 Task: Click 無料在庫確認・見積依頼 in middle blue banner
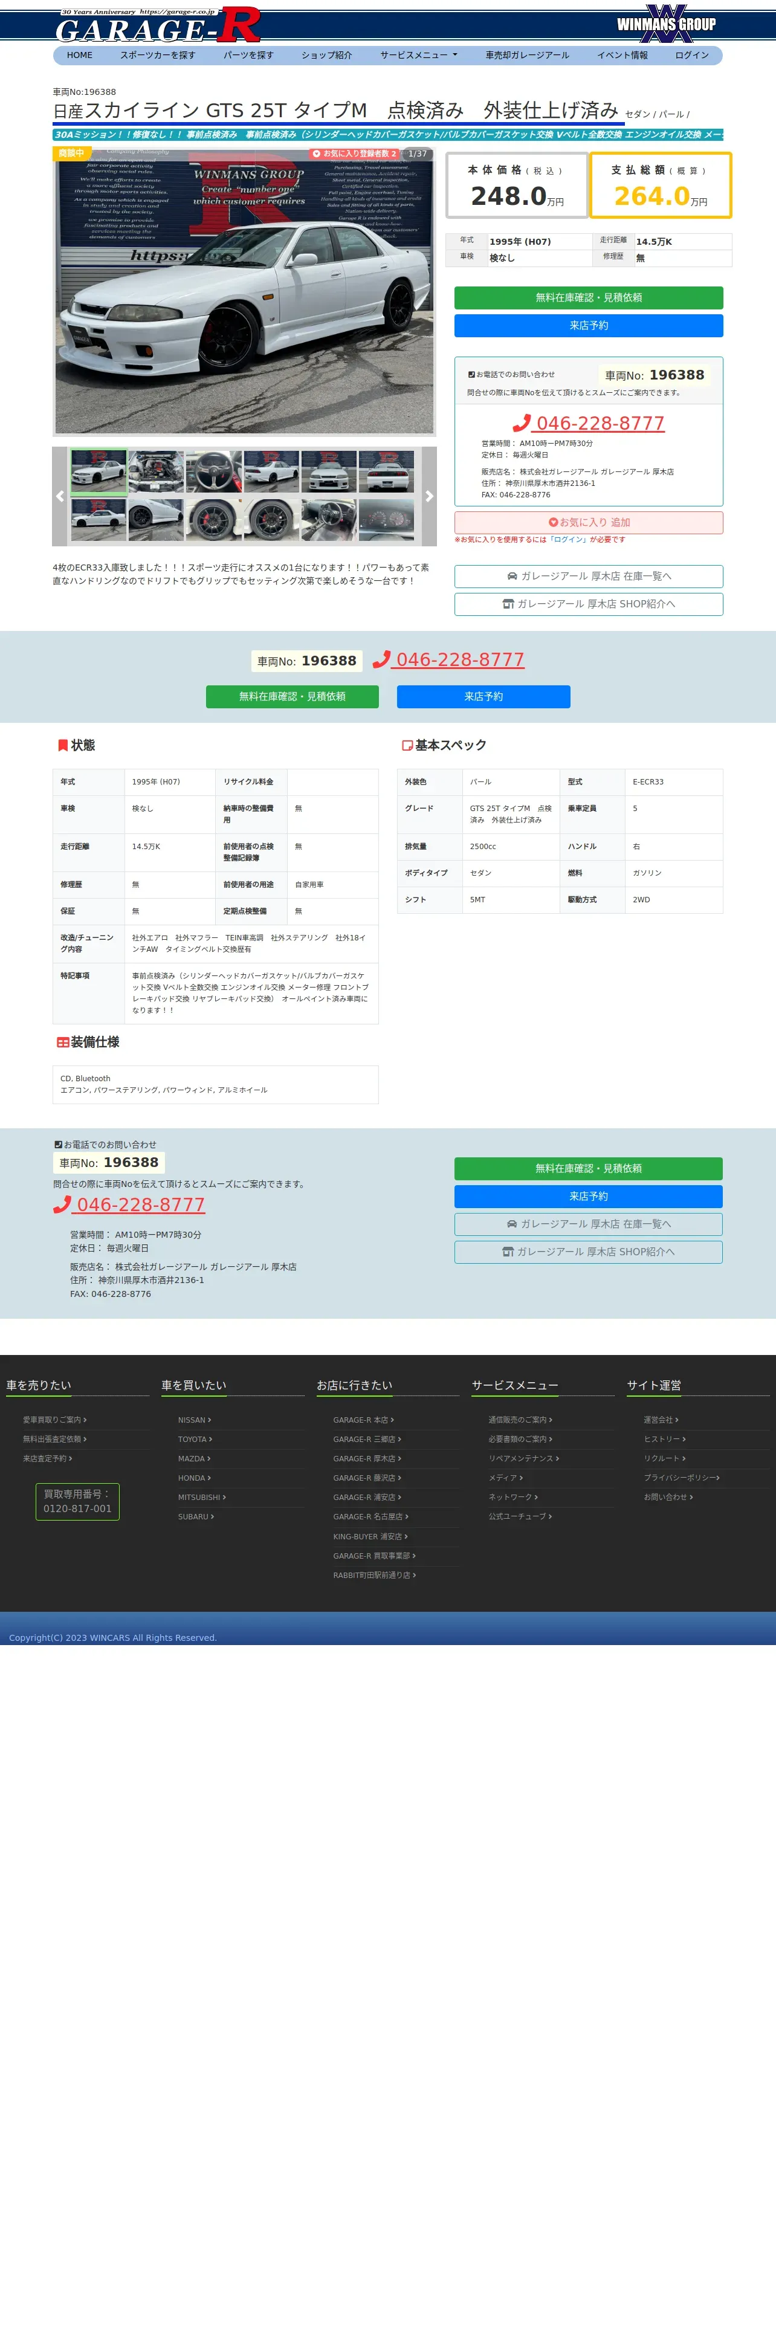tap(292, 697)
